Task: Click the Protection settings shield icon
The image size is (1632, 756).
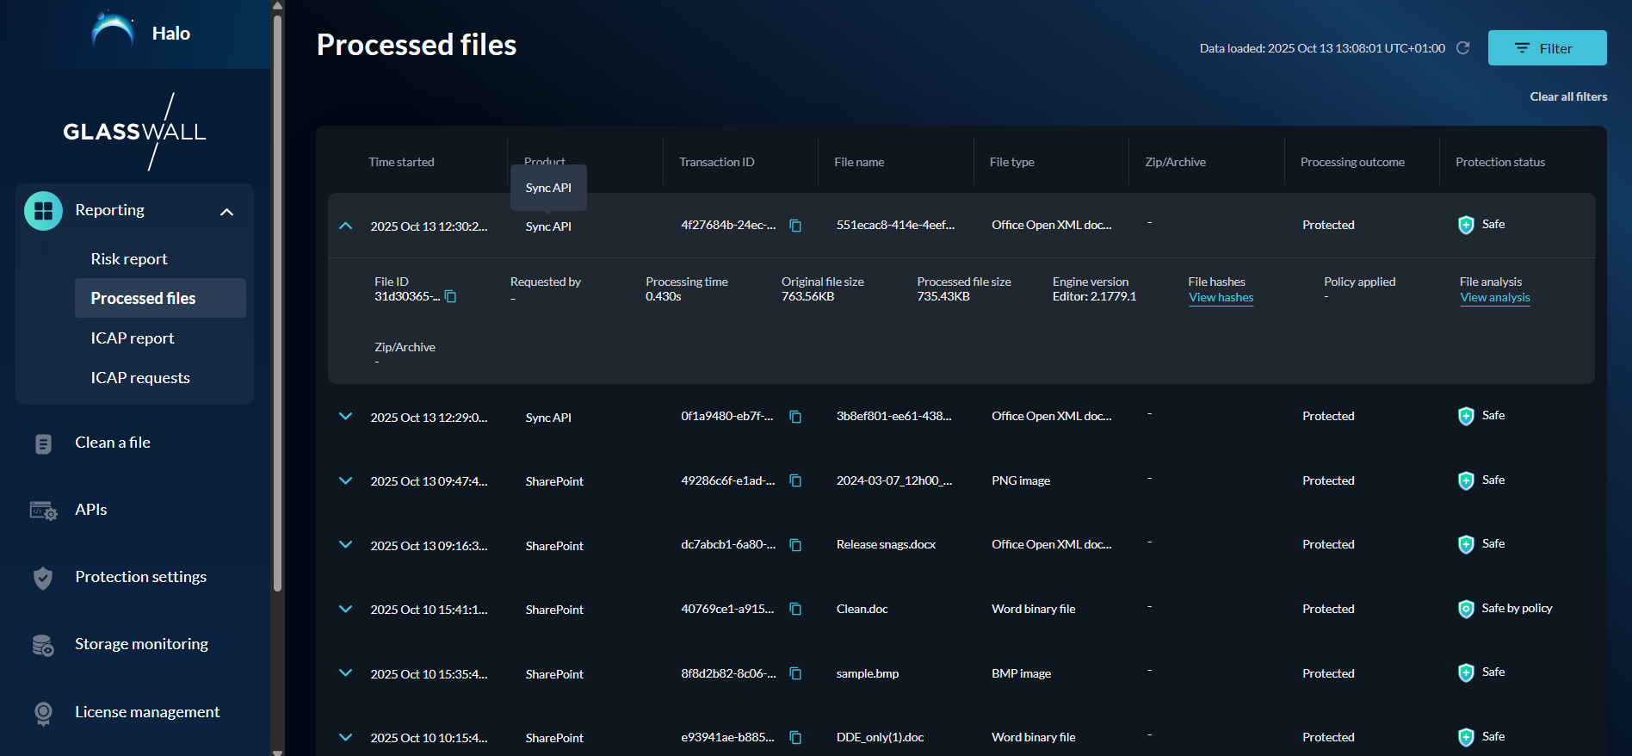Action: click(x=43, y=578)
